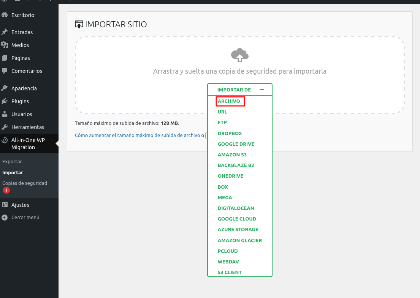
Task: Open the Plugins menu label
Action: click(20, 101)
